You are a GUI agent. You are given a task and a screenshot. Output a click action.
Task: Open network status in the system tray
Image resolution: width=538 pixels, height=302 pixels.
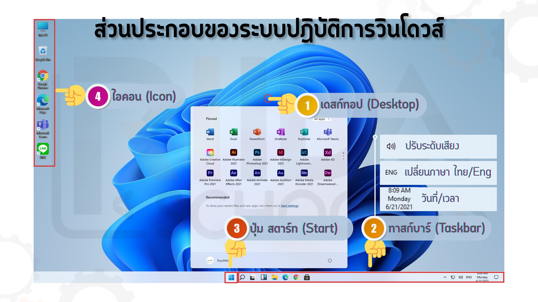click(453, 277)
